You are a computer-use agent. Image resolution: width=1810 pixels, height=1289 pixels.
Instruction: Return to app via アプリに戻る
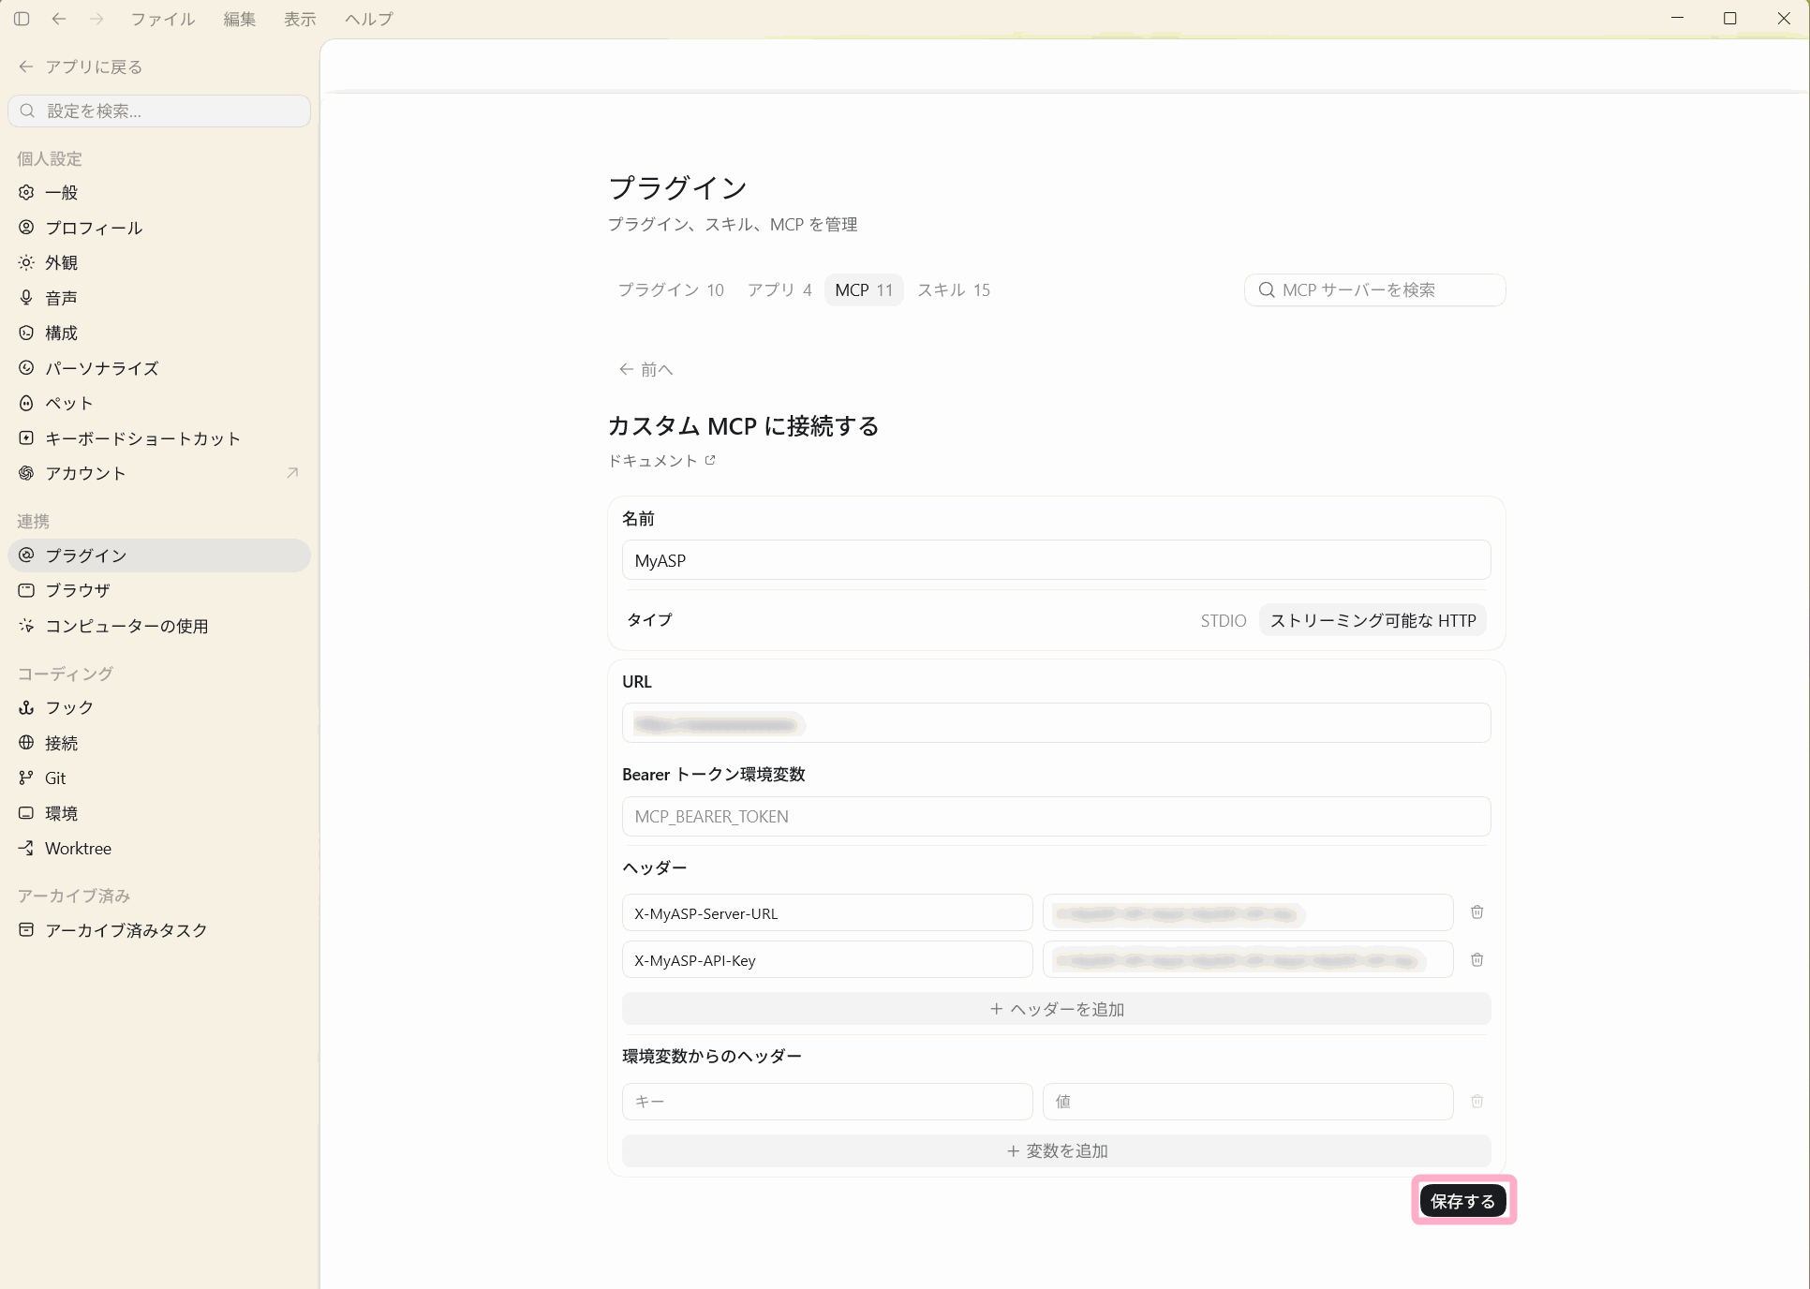click(81, 67)
